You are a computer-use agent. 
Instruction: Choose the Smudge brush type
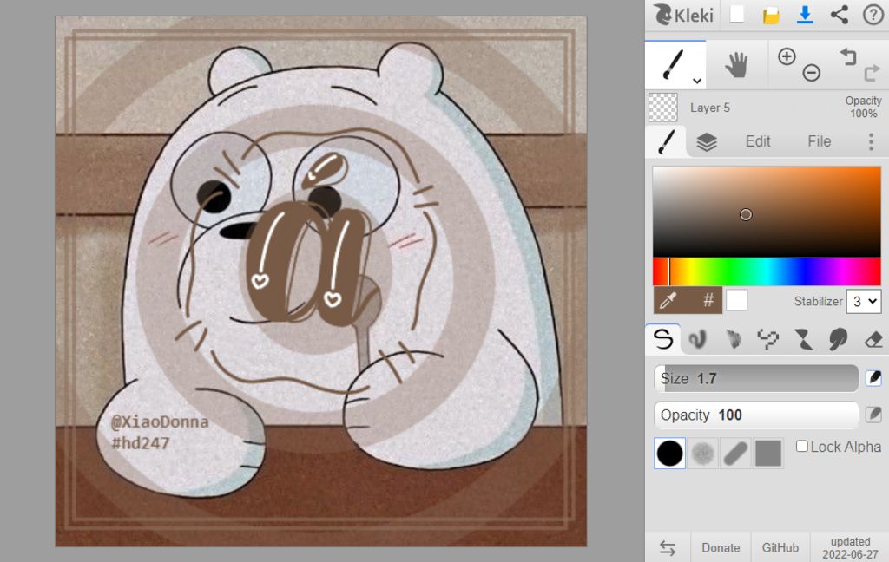838,339
